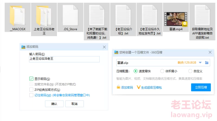Close the 360压缩 create archive dialog

coord(210,52)
